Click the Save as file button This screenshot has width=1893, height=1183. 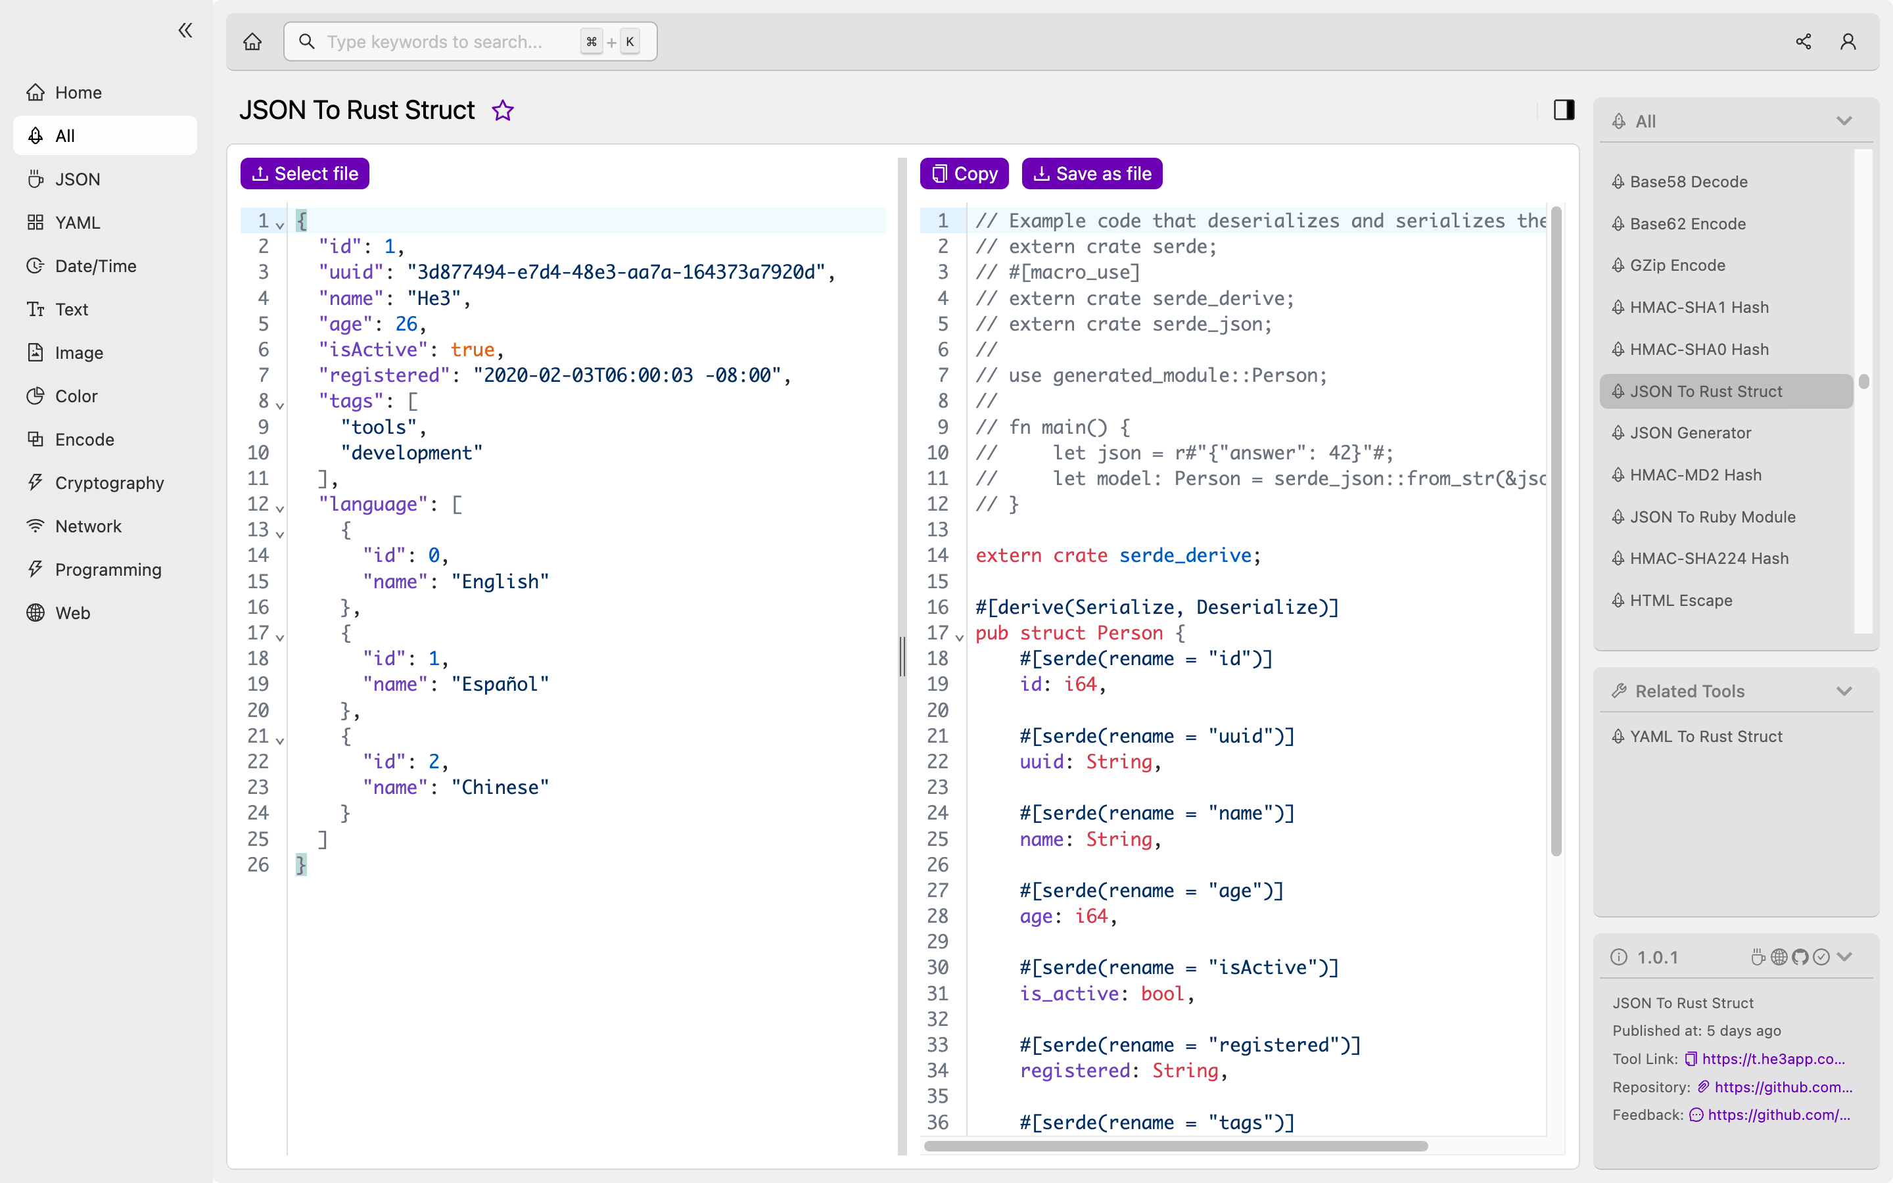[x=1092, y=173]
